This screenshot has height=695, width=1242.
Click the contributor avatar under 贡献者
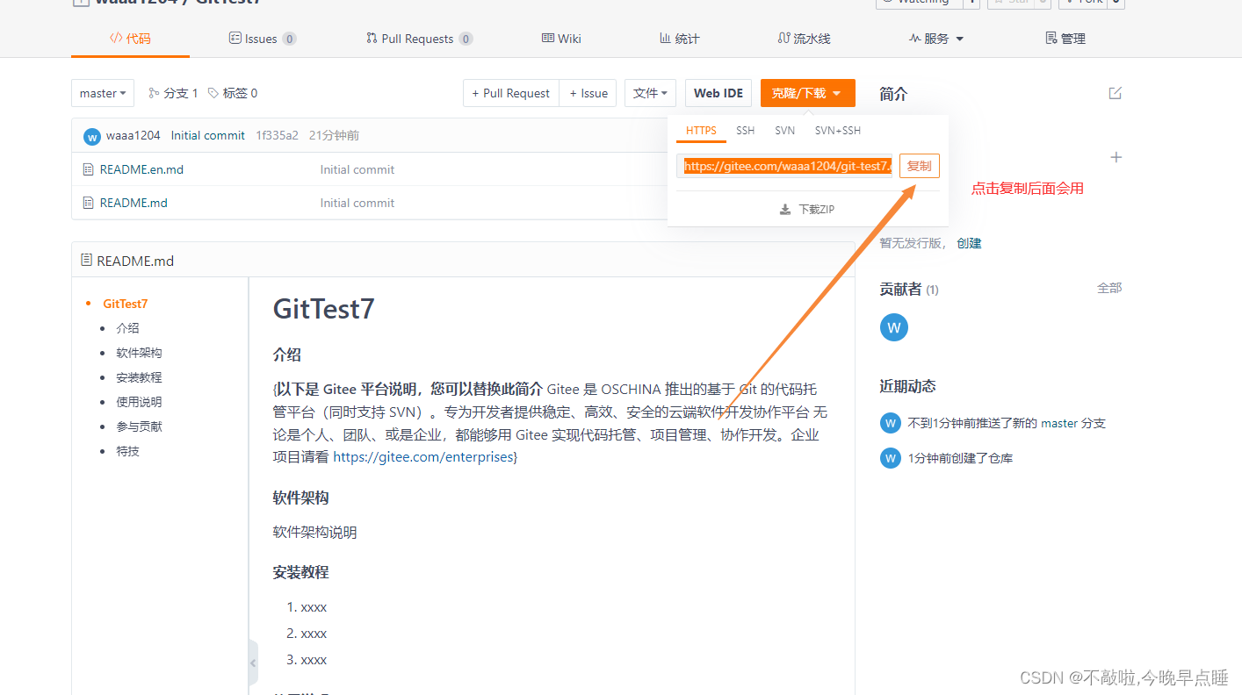[894, 327]
